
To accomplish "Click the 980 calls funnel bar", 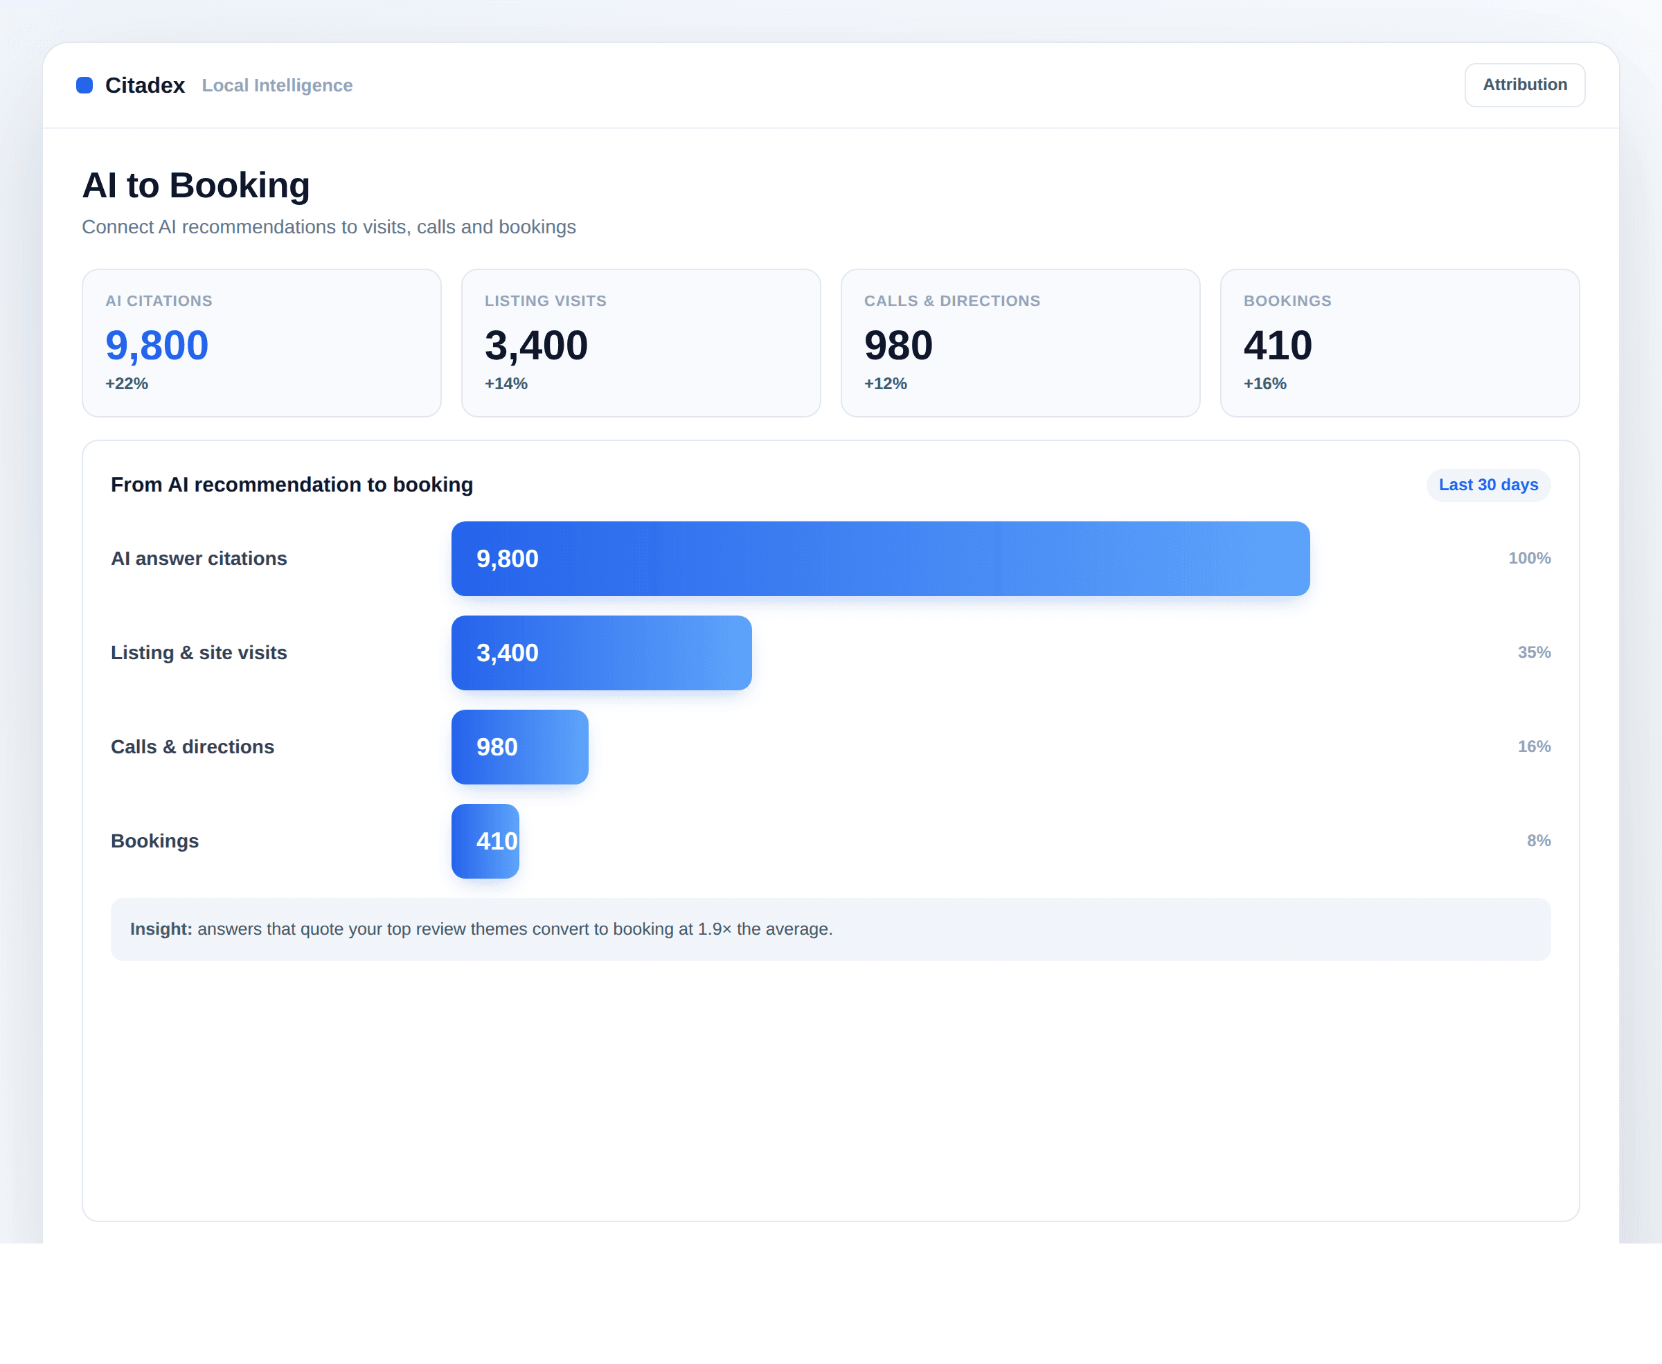I will [x=519, y=747].
